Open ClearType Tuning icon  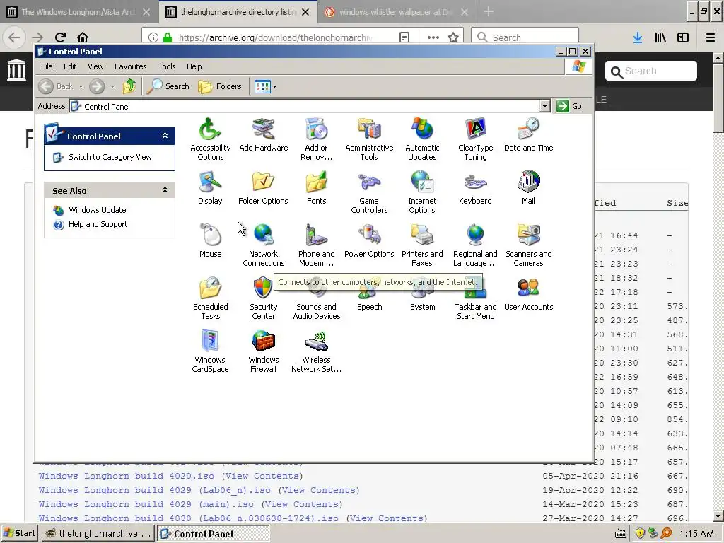point(475,139)
